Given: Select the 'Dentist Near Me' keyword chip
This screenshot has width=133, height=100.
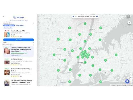Looking at the screenshot, I should [x=20, y=25].
